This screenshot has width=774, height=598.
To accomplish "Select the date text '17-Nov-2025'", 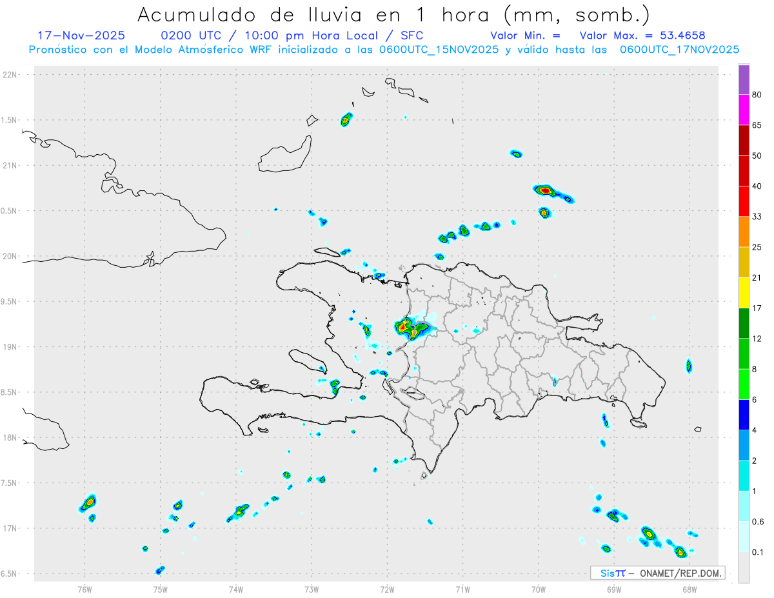I will [81, 35].
